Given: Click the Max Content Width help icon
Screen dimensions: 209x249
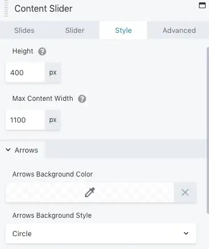Looking at the screenshot, I should click(82, 99).
